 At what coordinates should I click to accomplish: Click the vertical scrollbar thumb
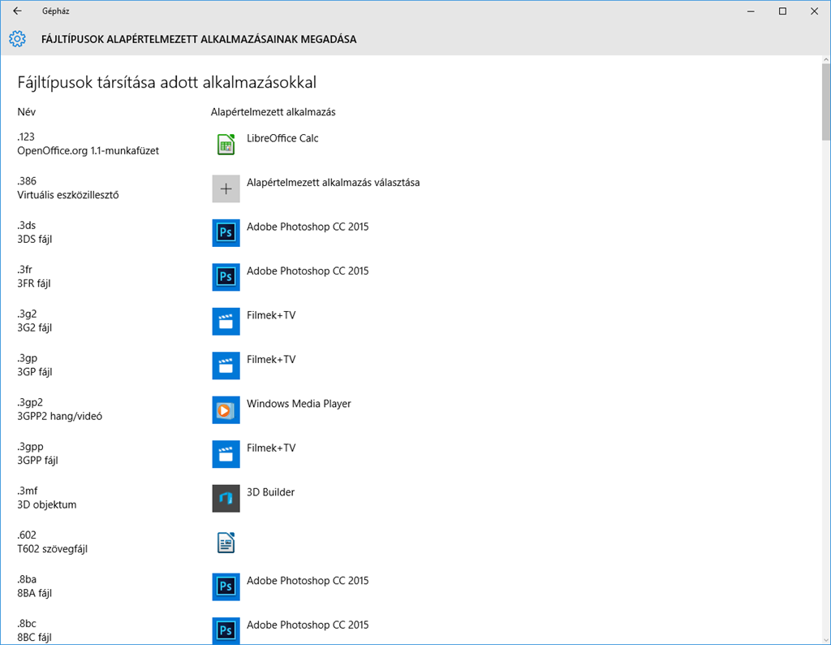[825, 102]
